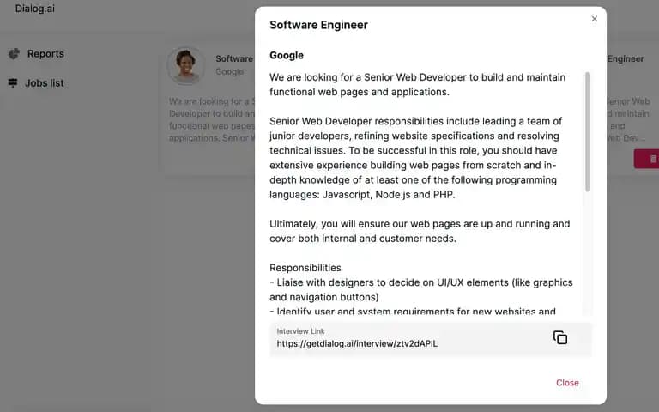Viewport: 659px width, 412px height.
Task: Click the Jobs list filter icon
Action: [x=13, y=82]
